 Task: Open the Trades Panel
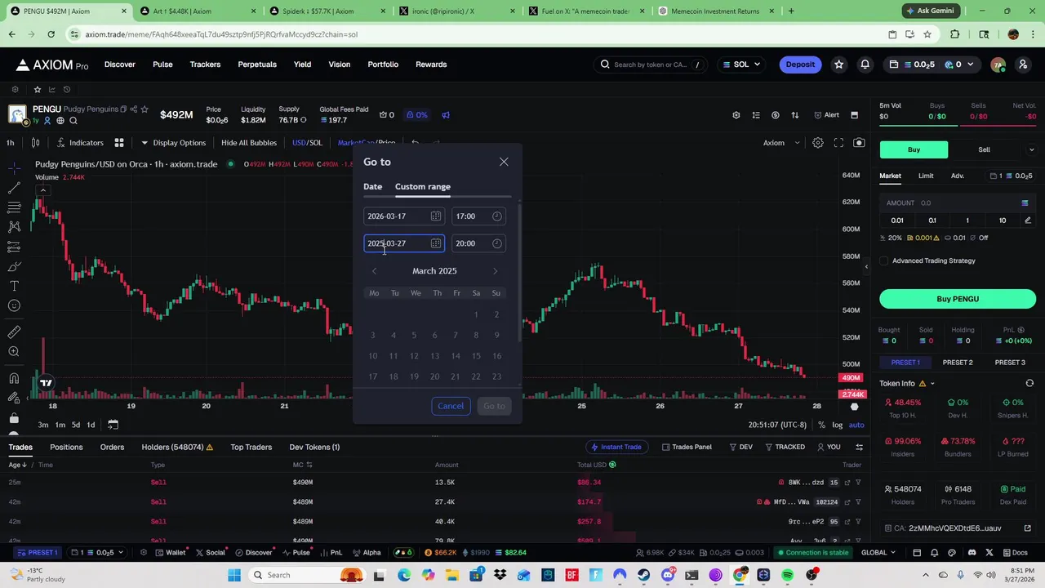687,447
